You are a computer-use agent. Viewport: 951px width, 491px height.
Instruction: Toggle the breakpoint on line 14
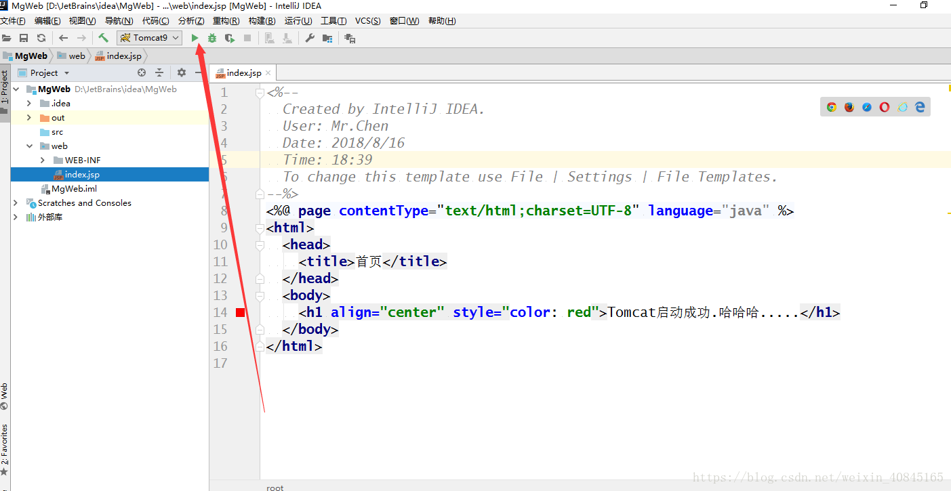coord(241,312)
